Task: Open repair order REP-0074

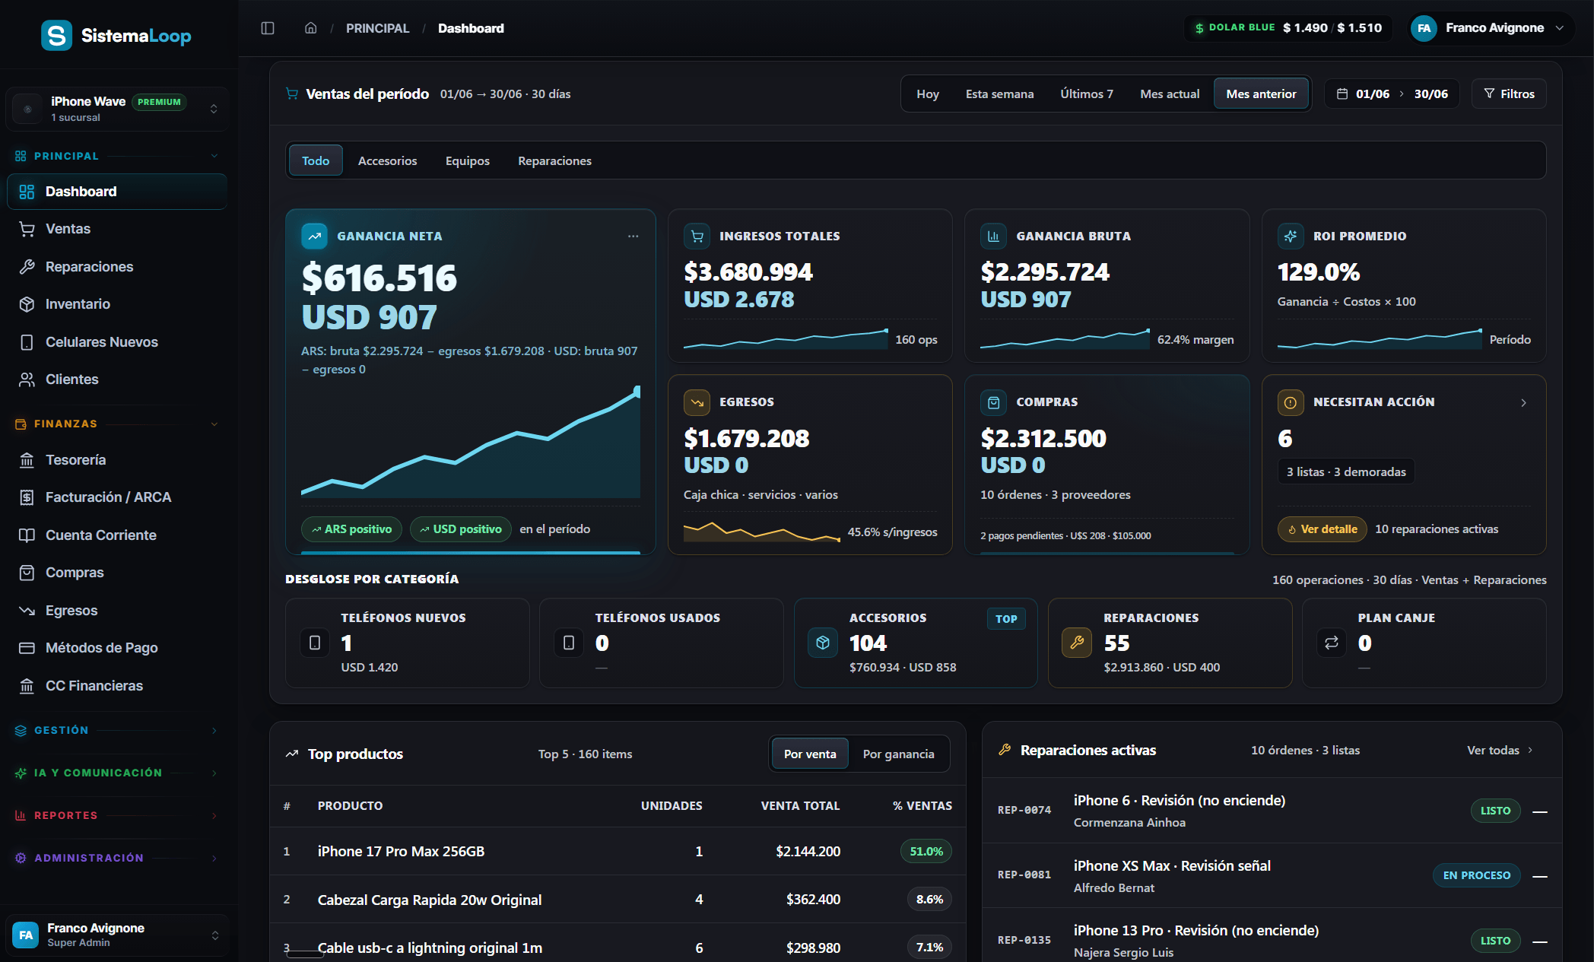Action: (1272, 811)
